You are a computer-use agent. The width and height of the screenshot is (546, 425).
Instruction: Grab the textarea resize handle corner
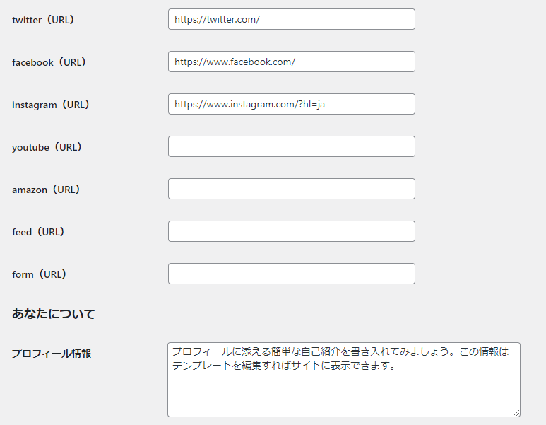coord(516,413)
